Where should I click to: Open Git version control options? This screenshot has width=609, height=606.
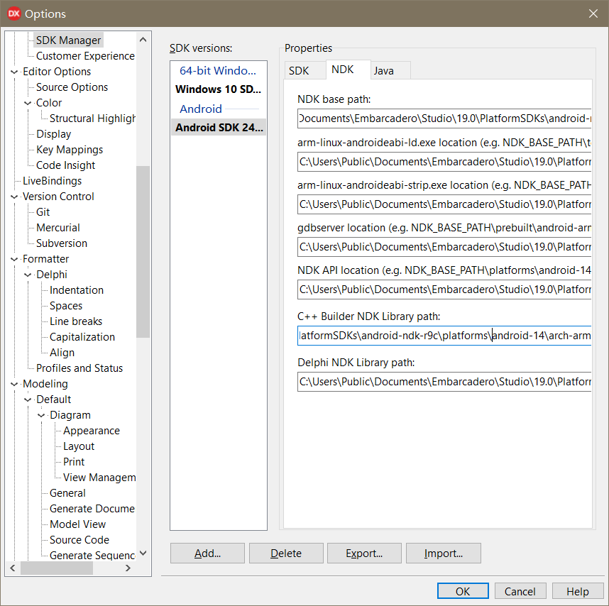(x=43, y=212)
